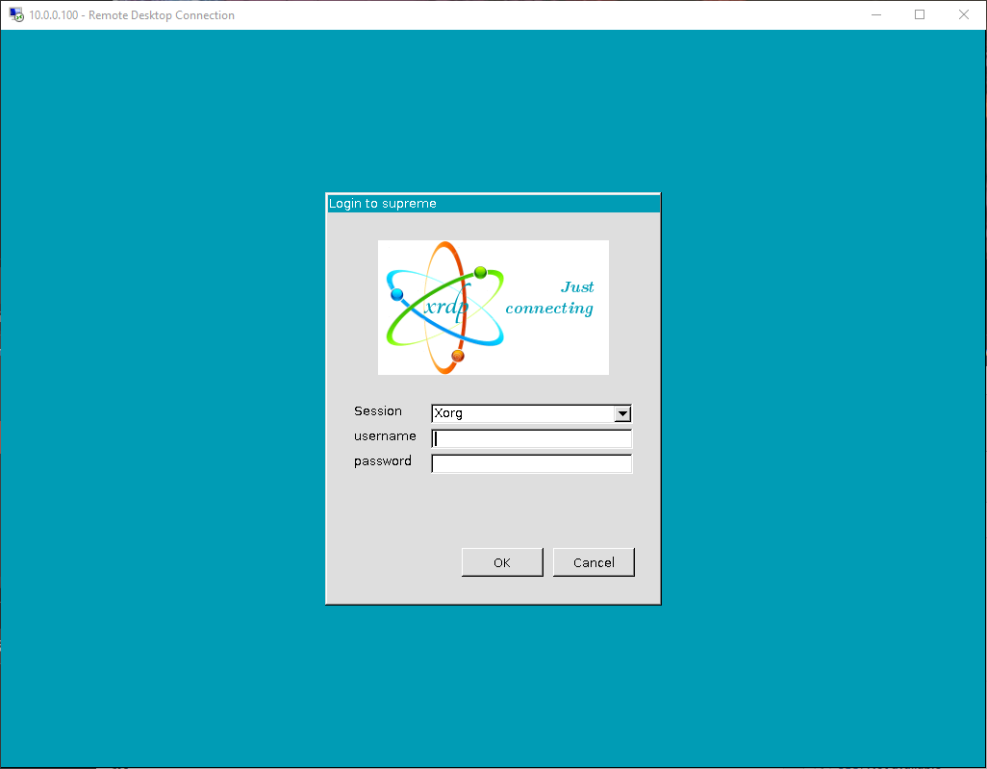987x769 pixels.
Task: Focus the password input field
Action: (x=531, y=463)
